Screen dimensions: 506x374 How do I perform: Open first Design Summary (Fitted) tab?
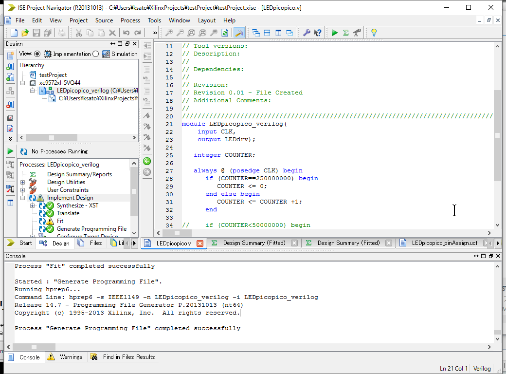[254, 243]
